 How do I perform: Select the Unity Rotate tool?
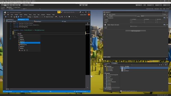tap(8, 5)
